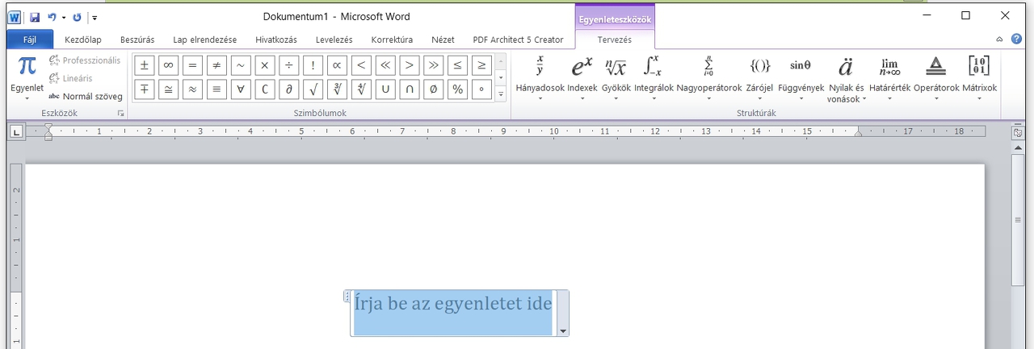
Task: Open the Integrálok structures dropdown
Action: (654, 77)
